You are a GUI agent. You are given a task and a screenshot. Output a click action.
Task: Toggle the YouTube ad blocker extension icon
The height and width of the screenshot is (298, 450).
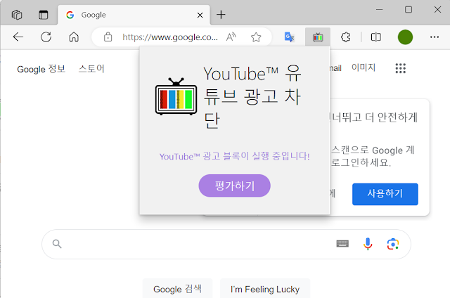point(318,37)
